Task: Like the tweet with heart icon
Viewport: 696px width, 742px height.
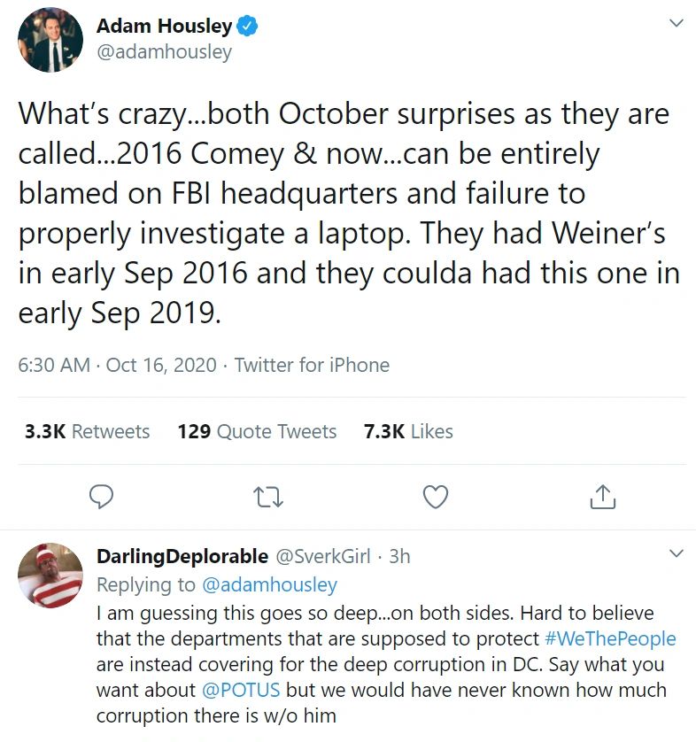Action: [x=435, y=497]
